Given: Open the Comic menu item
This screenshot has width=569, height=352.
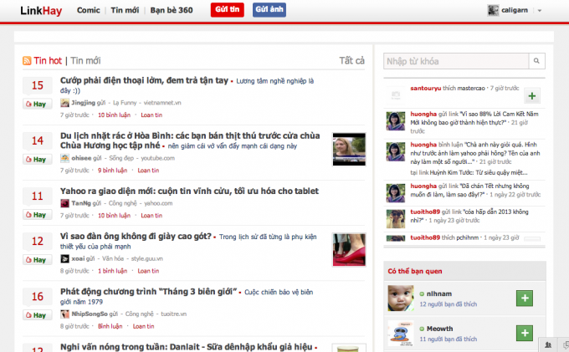Looking at the screenshot, I should (x=88, y=10).
